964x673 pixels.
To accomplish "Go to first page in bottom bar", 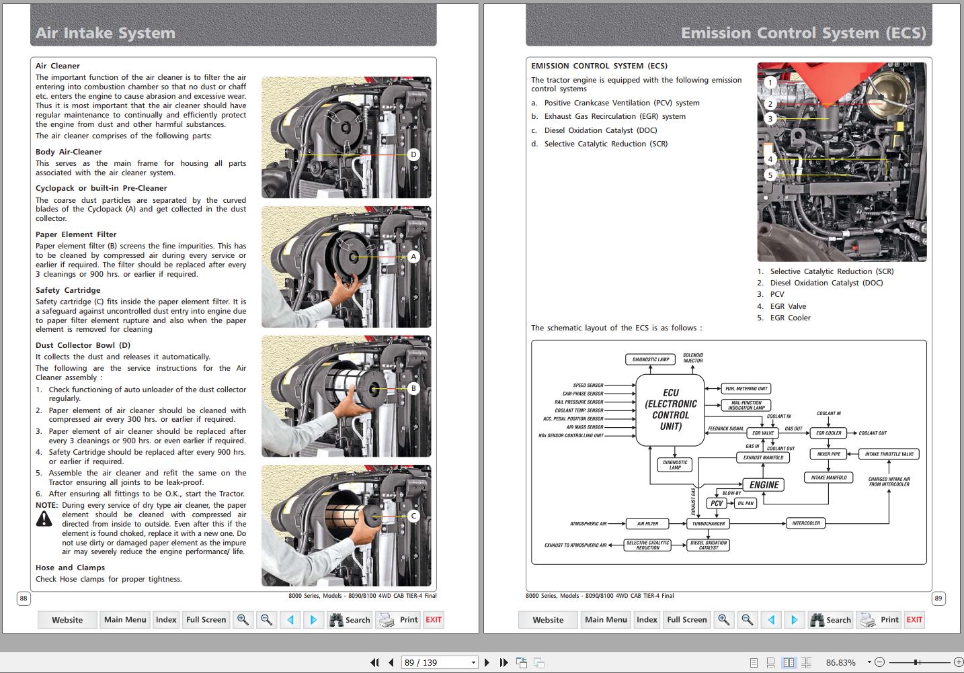I will (375, 662).
